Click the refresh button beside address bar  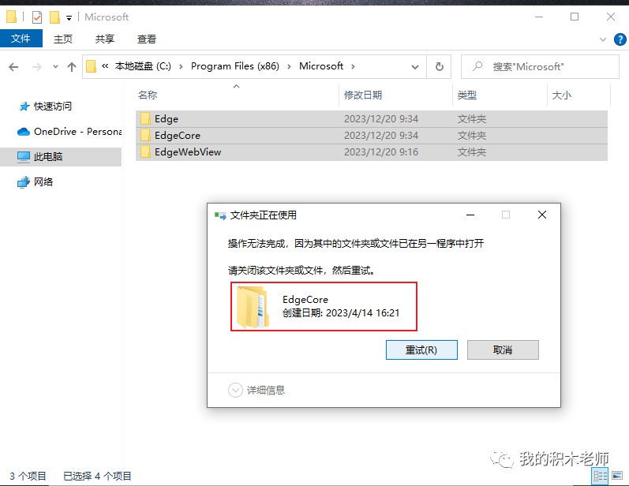(440, 66)
